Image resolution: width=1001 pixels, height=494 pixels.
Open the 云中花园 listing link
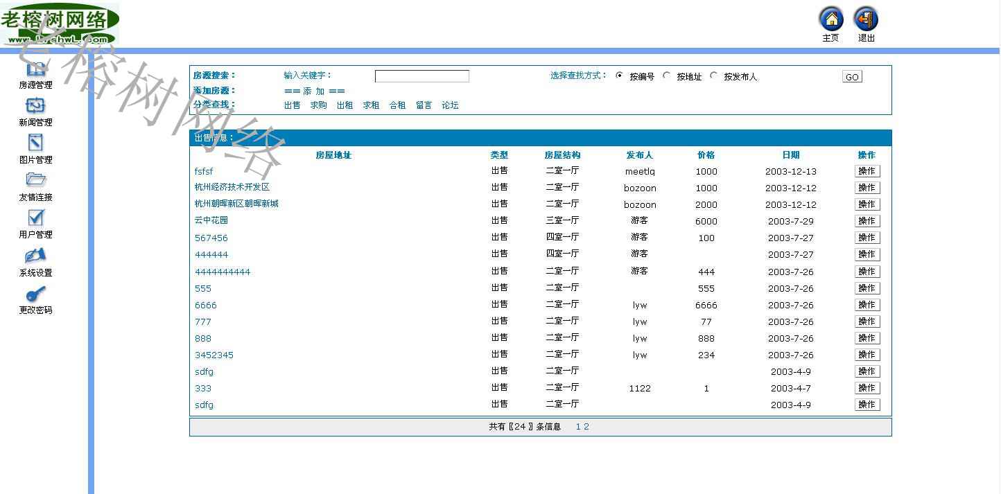coord(211,220)
